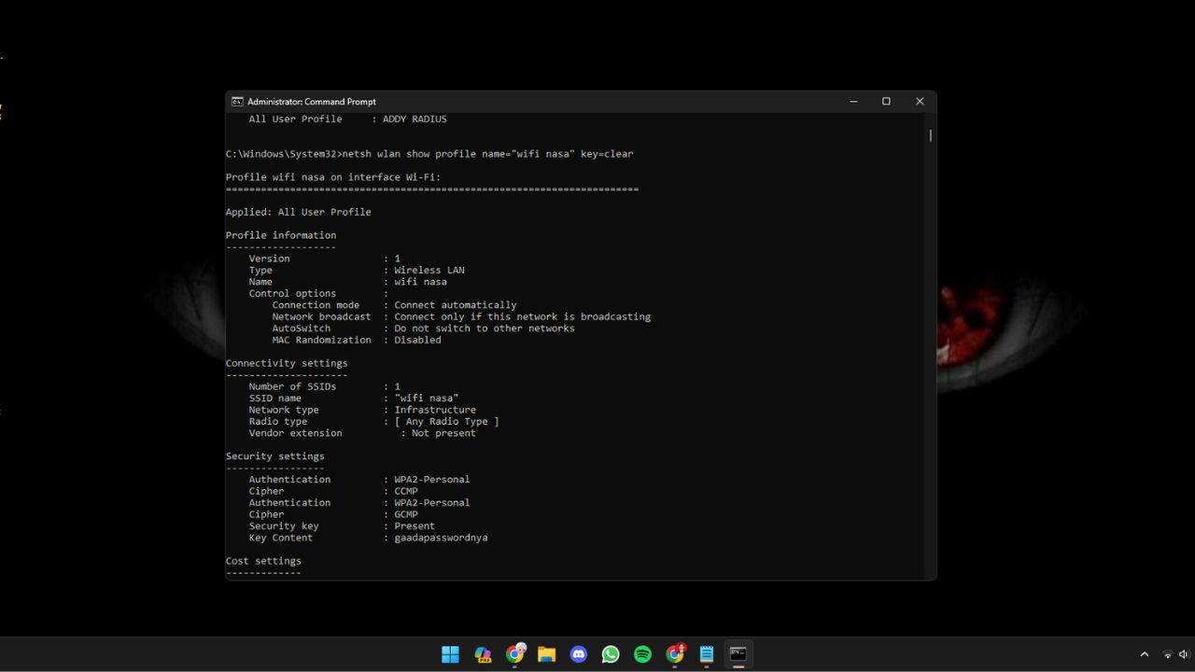Open the Windows Start menu
The width and height of the screenshot is (1195, 672).
point(450,654)
